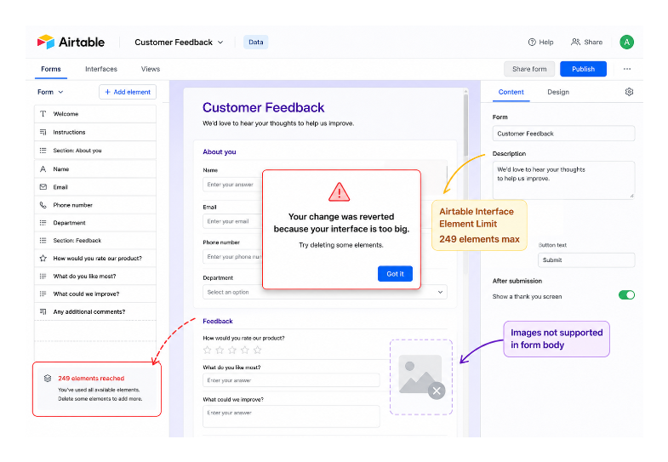Click the Form name input field
Image resolution: width=668 pixels, height=462 pixels.
(563, 134)
